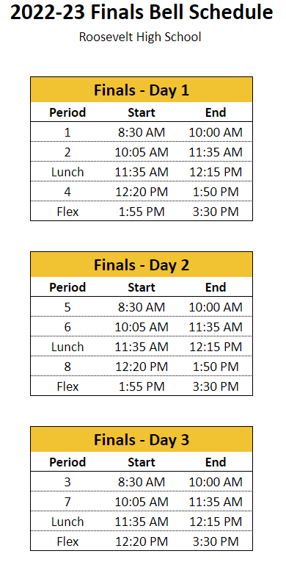
Task: Click the 2022-23 Finals Bell Schedule title
Action: [142, 13]
